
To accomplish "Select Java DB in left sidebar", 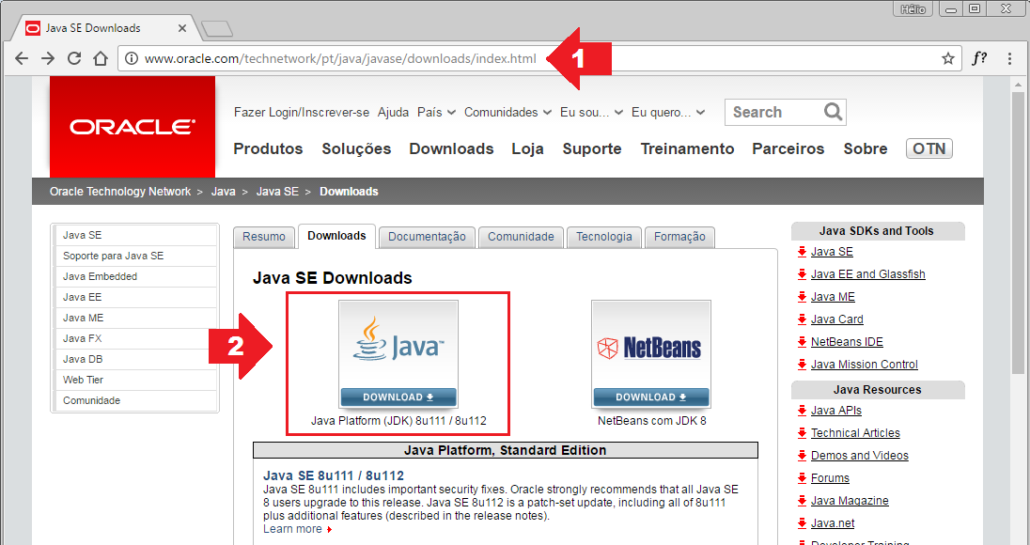I will tap(134, 359).
